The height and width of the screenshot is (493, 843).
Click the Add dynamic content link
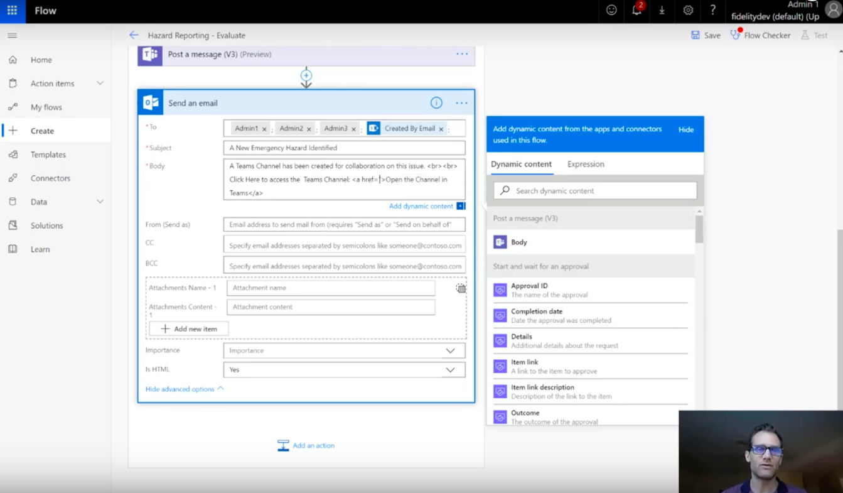(421, 206)
